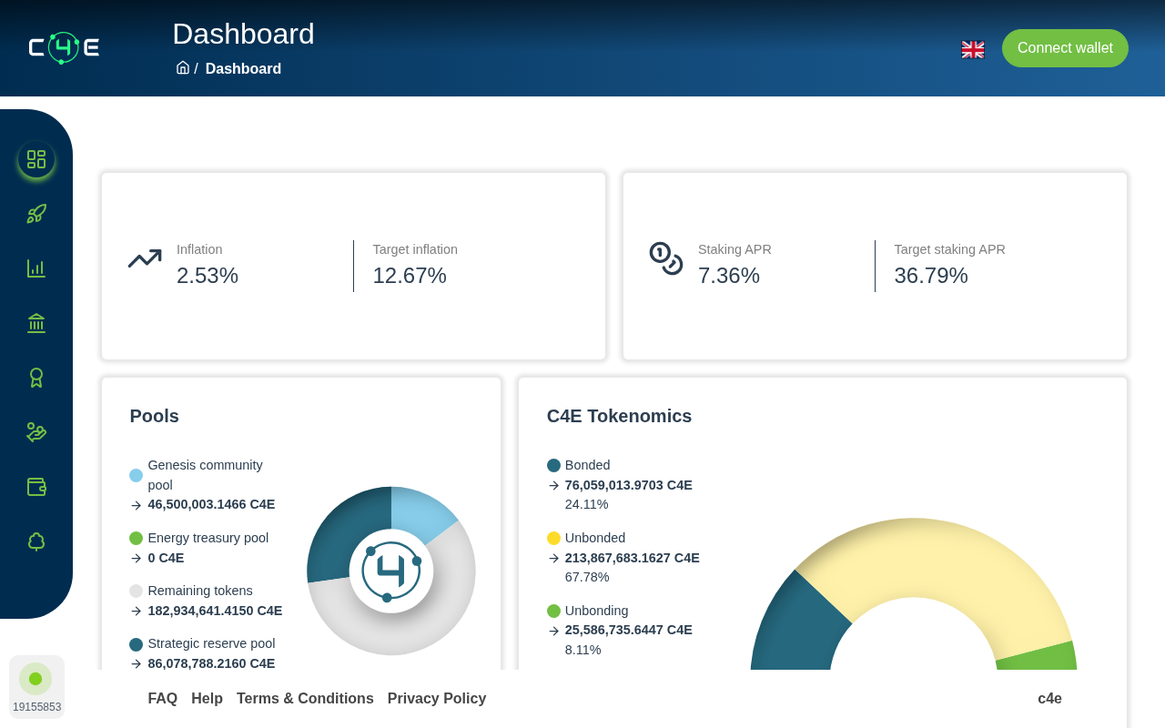Open the bar chart icon in sidebar
The image size is (1165, 728).
point(36,268)
